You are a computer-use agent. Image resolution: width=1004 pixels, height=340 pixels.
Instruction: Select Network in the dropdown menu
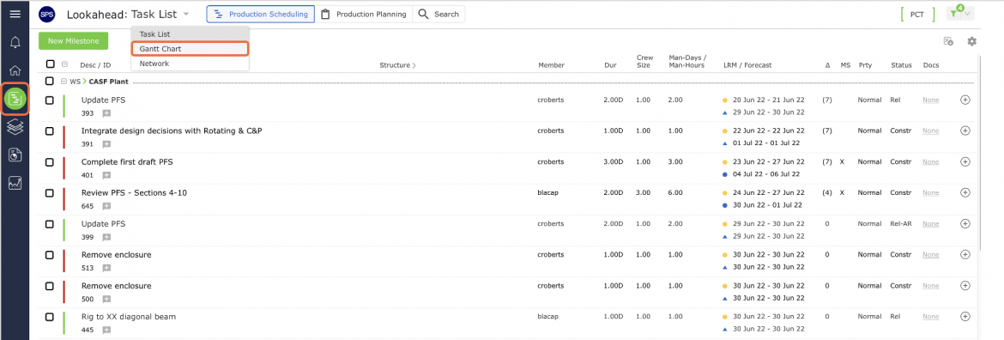pos(190,64)
